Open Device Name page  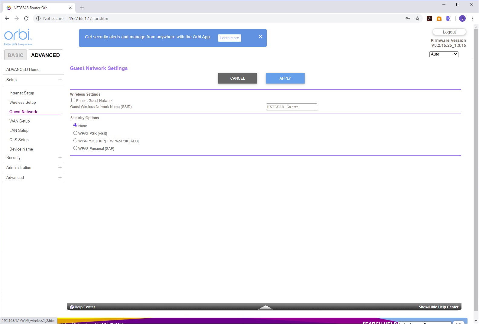pos(21,149)
